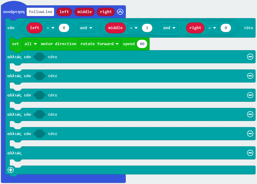
Task: Click the empty condition slot of first αλλιώς εάν
Action: (39, 57)
